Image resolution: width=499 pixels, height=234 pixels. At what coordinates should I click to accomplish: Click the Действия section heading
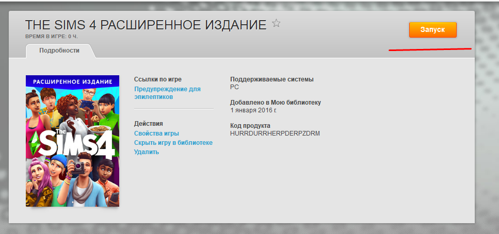(148, 124)
